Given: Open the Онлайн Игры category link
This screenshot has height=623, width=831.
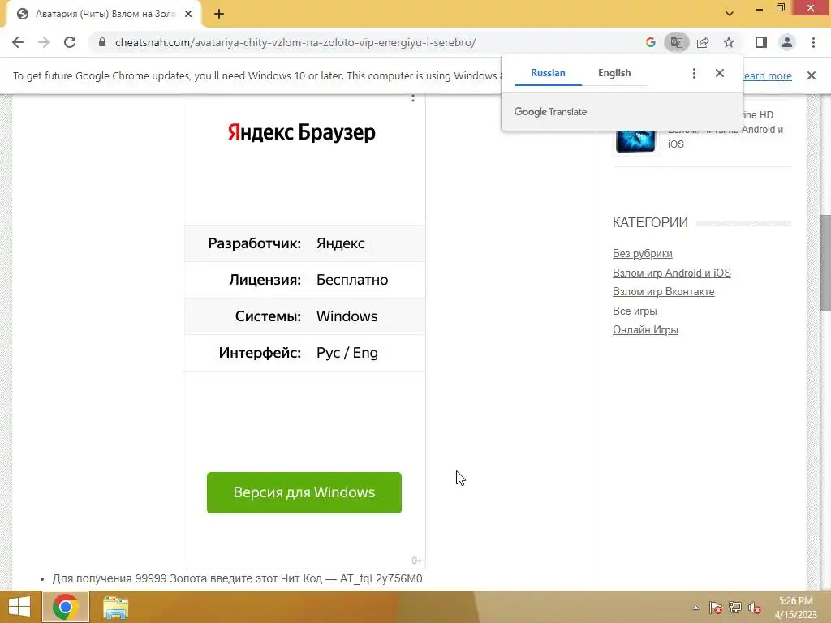Looking at the screenshot, I should [x=645, y=330].
